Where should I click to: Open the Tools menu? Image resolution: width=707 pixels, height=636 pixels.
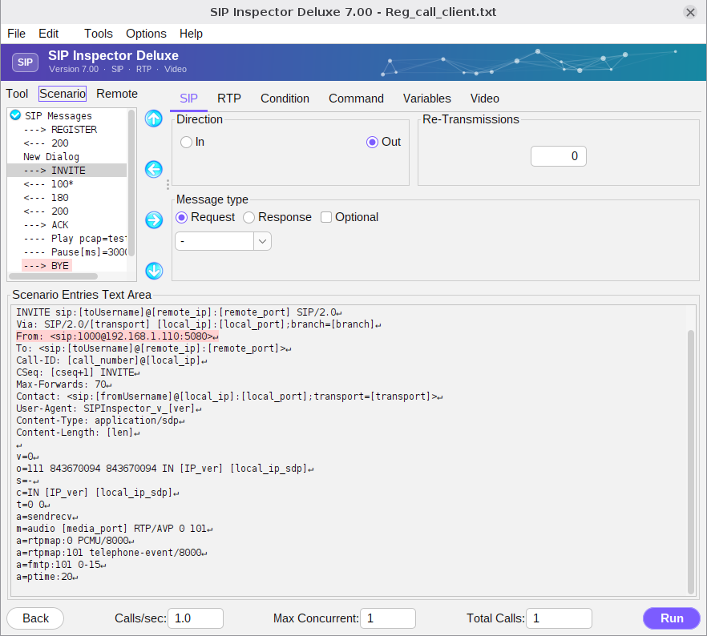(x=99, y=34)
